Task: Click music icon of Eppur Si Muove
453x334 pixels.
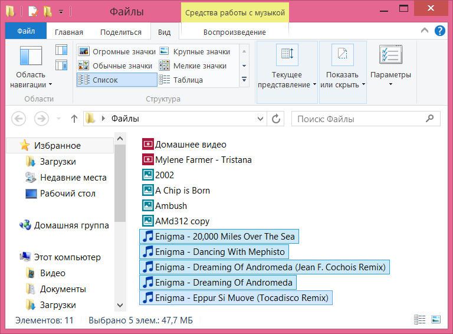Action: point(148,297)
